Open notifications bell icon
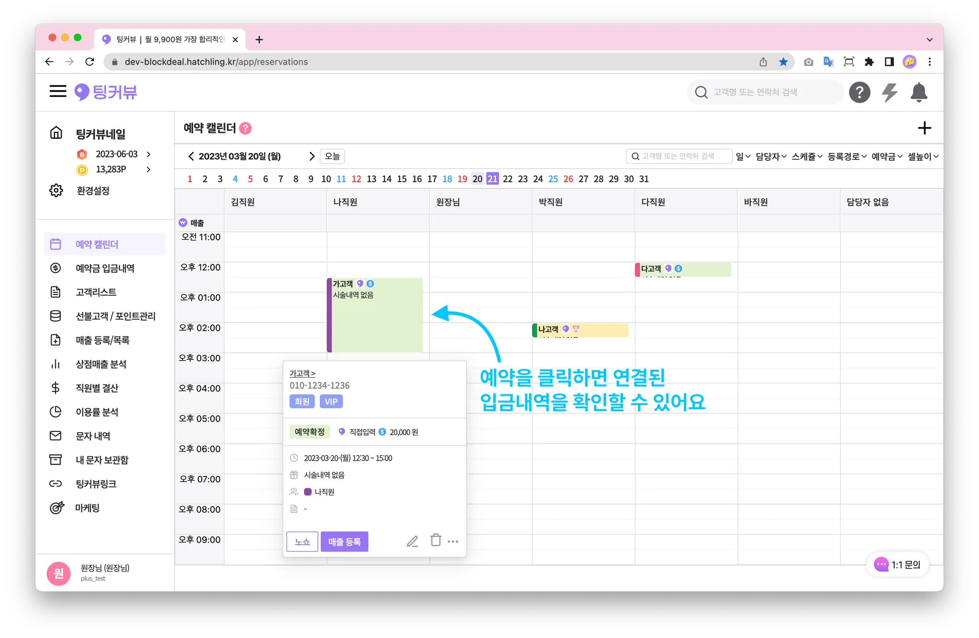 (x=918, y=92)
